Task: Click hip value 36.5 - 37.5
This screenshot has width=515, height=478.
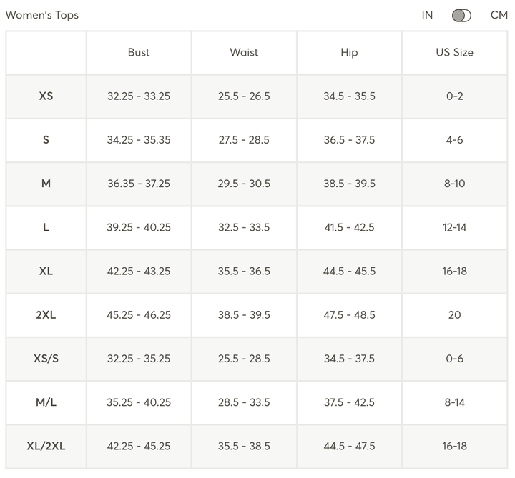Action: pos(349,140)
